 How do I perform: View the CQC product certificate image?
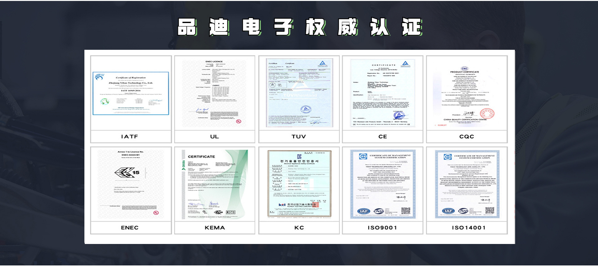(467, 93)
